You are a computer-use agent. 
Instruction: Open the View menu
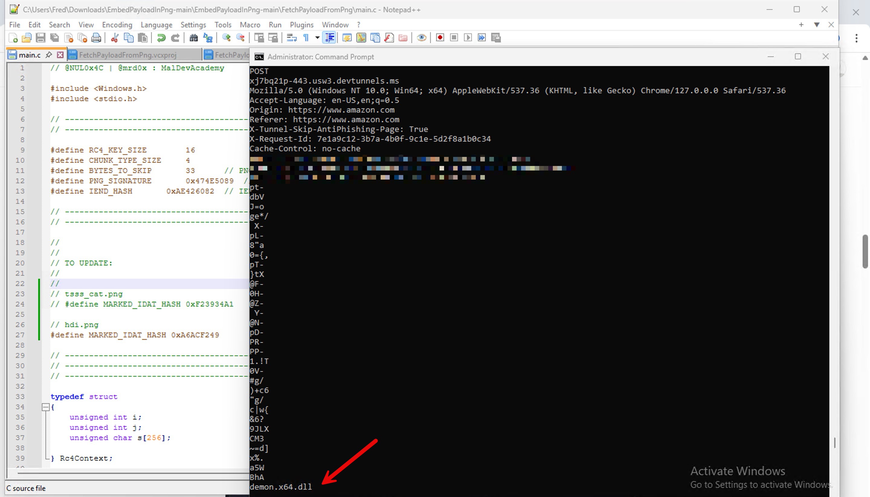coord(86,24)
